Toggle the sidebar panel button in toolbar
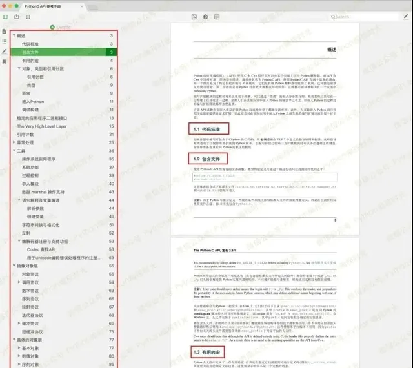The width and height of the screenshot is (413, 368). [x=5, y=17]
